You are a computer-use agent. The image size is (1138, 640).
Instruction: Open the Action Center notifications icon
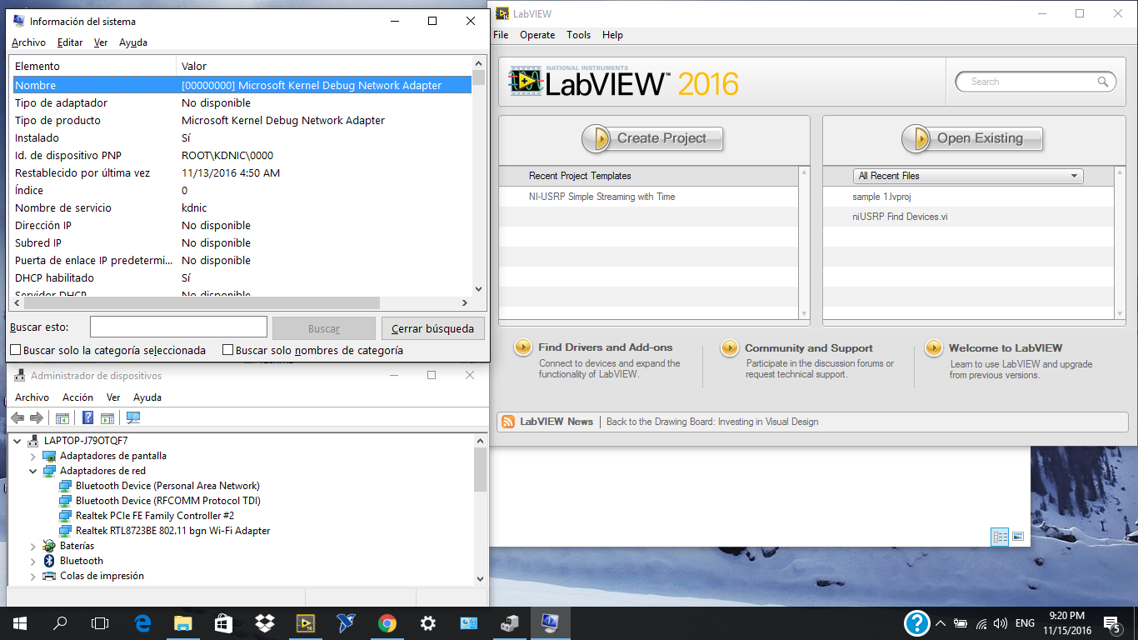pyautogui.click(x=1112, y=623)
